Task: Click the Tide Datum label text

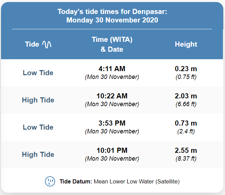Action: (76, 181)
